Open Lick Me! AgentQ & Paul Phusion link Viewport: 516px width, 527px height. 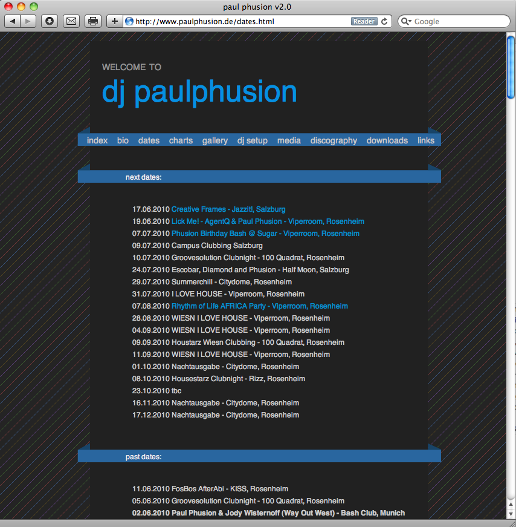(268, 221)
